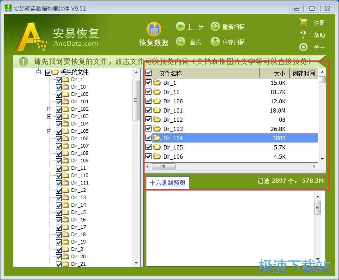This screenshot has width=339, height=280.
Task: Uncheck Dir_12 checkbox in tree
Action: [59, 191]
